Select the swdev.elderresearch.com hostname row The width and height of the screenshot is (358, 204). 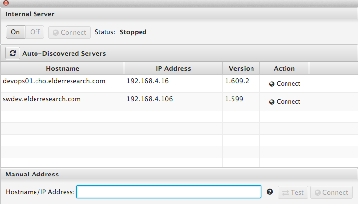[x=42, y=99]
